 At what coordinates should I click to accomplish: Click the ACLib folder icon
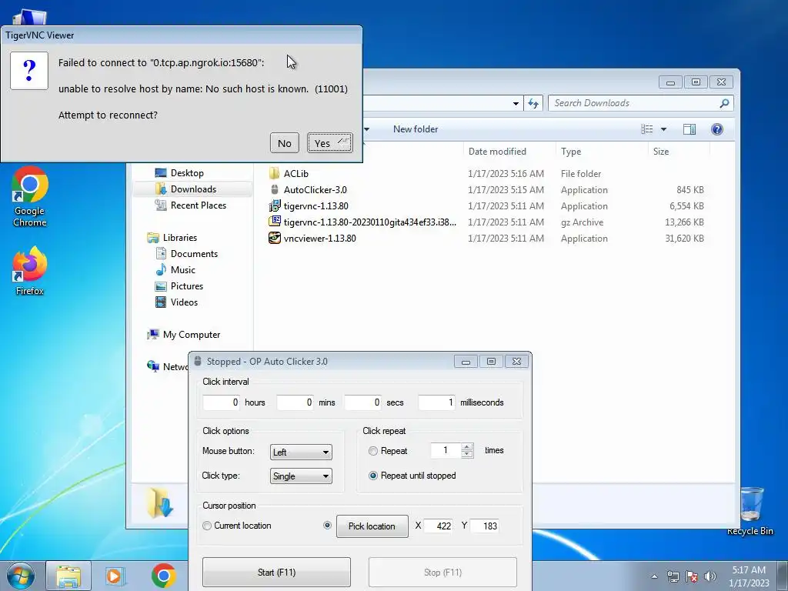click(275, 173)
